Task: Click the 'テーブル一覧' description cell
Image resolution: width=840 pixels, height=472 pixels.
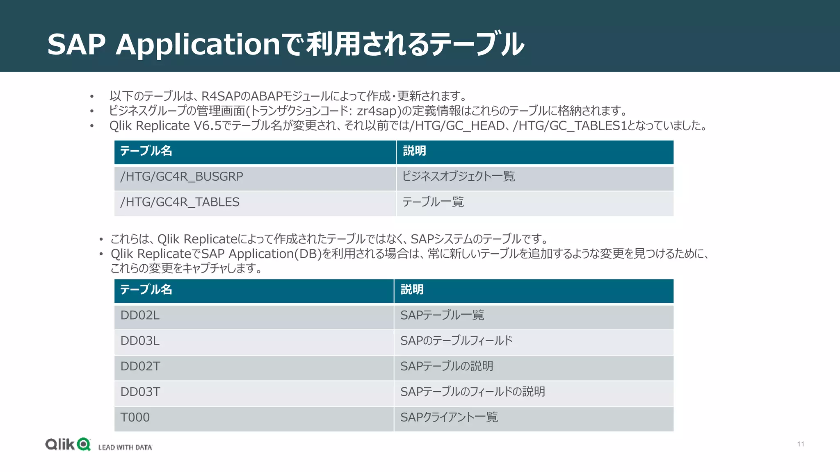Action: point(535,204)
